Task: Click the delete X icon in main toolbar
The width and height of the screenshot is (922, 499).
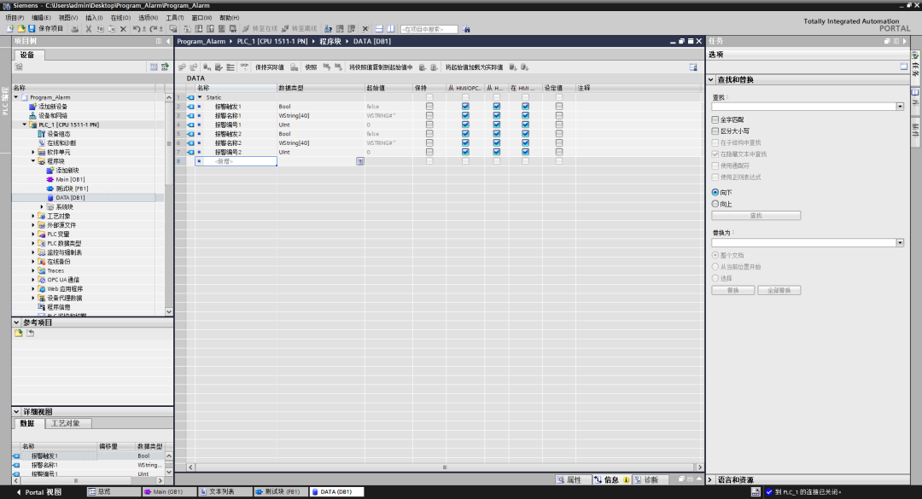Action: [x=123, y=29]
